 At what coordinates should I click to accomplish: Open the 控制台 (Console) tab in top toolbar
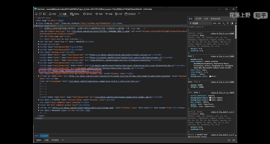click(75, 14)
